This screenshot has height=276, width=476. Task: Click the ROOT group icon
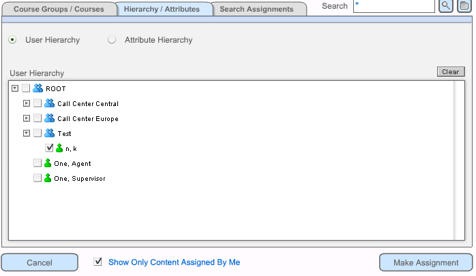38,88
